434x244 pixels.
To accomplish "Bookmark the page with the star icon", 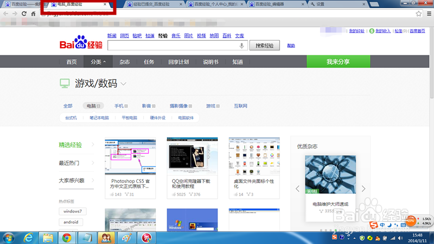I will click(418, 14).
